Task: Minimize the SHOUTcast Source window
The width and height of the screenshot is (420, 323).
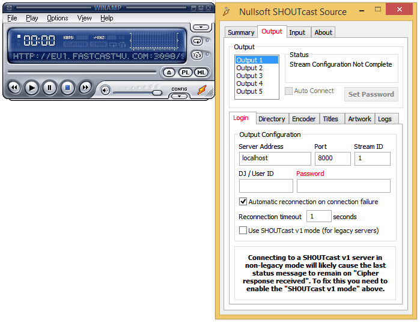Action: [362, 11]
